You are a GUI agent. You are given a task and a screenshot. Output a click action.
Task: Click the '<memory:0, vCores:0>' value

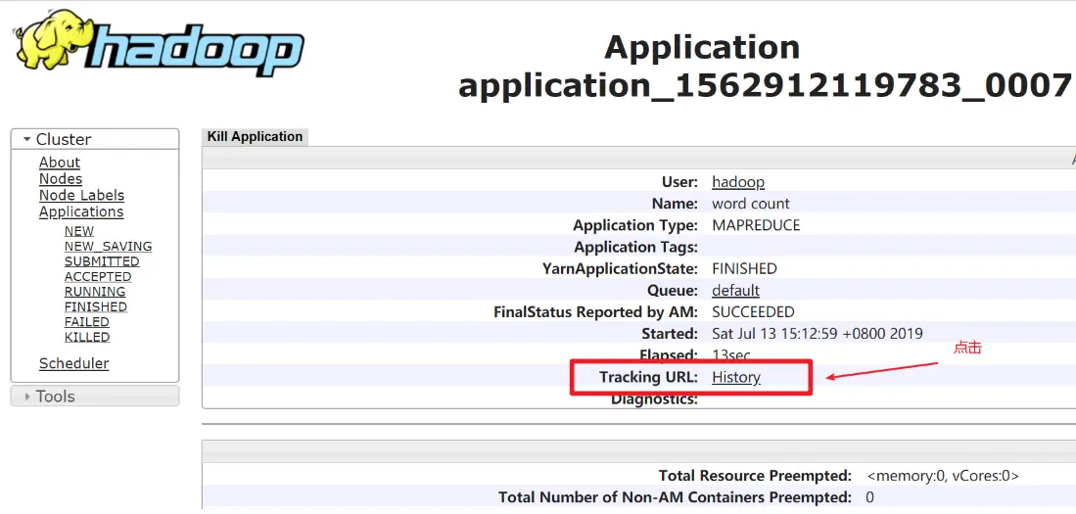click(x=942, y=476)
